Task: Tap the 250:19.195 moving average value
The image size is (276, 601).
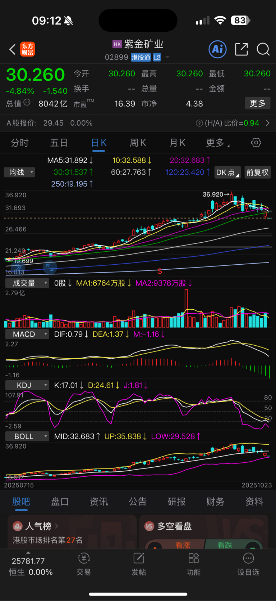Action: pyautogui.click(x=72, y=184)
